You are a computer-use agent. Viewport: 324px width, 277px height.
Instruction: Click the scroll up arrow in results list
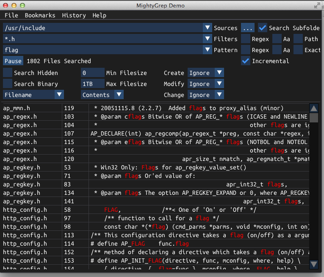click(314, 108)
